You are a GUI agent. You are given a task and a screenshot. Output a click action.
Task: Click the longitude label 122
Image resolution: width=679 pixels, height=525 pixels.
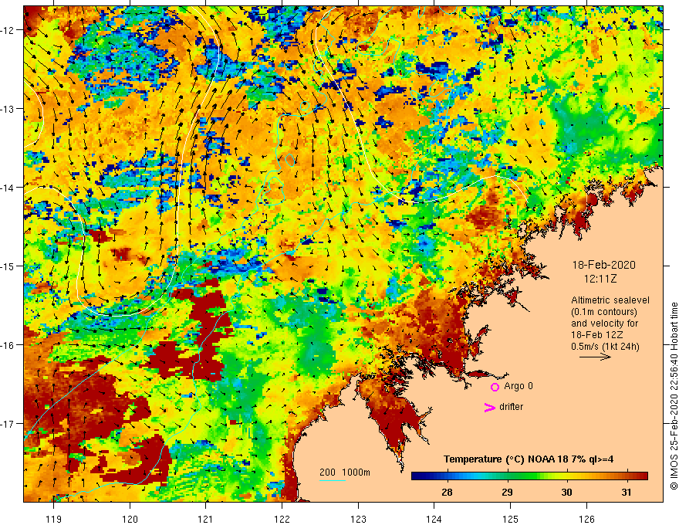[x=282, y=519]
